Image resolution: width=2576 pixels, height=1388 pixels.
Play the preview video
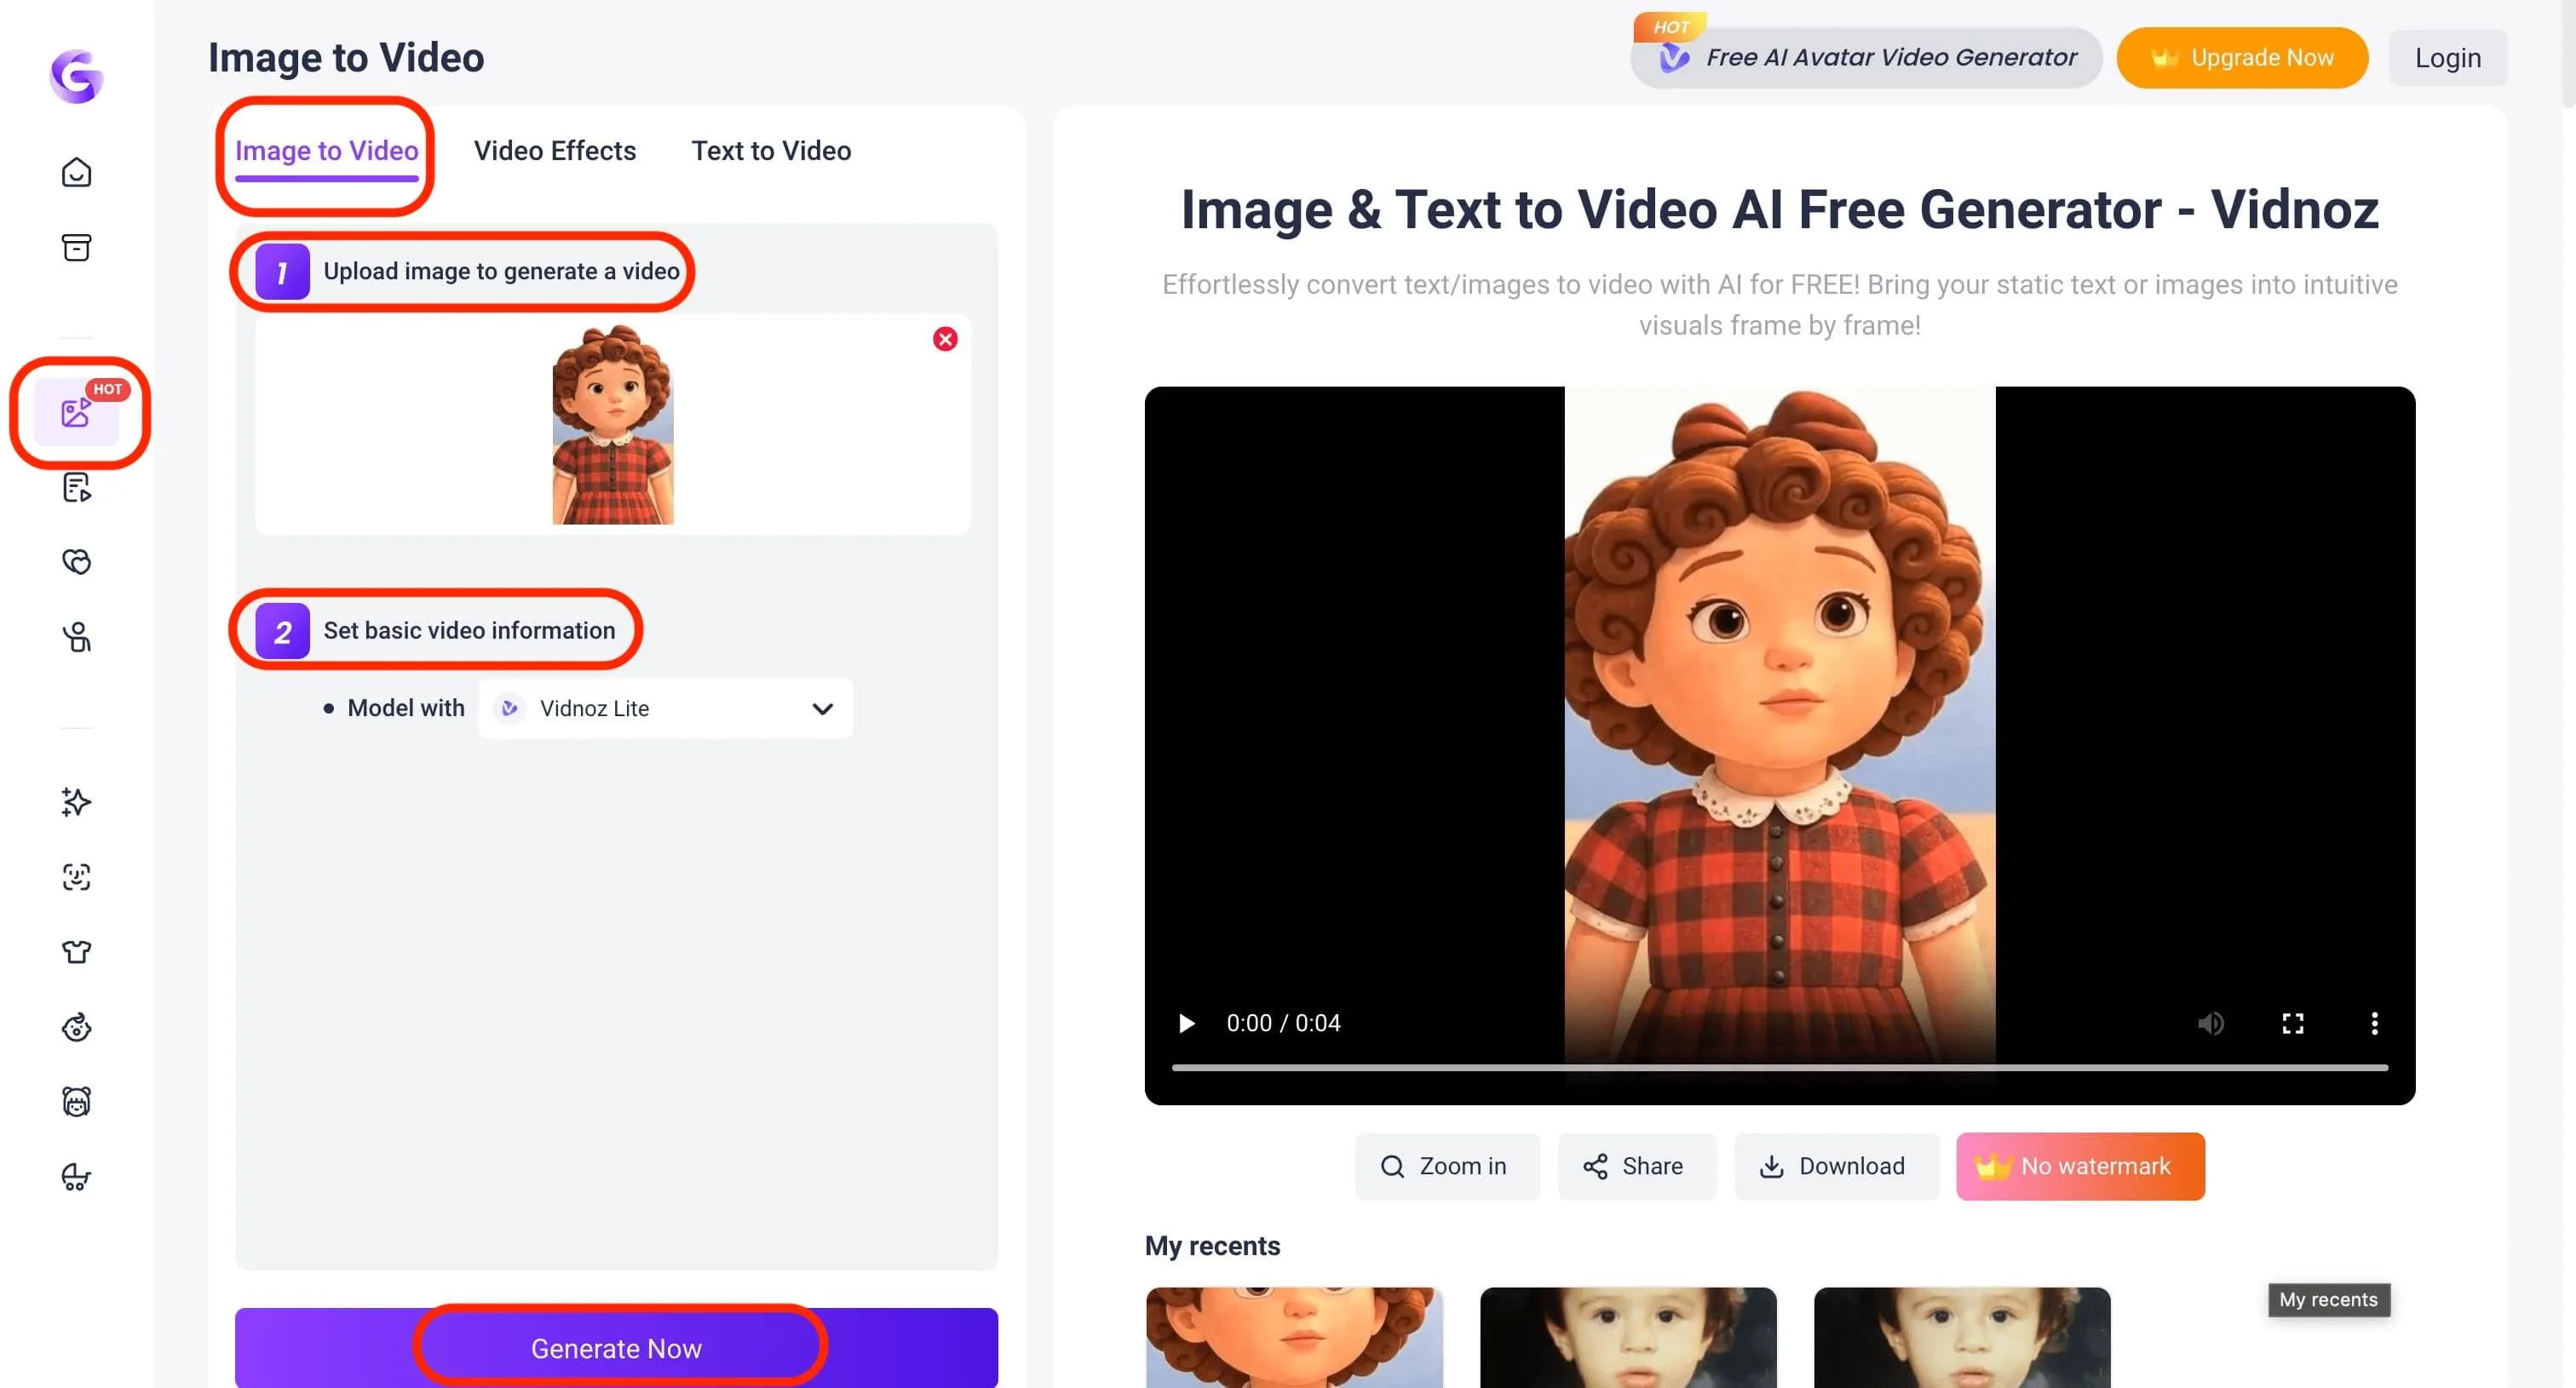pyautogui.click(x=1186, y=1024)
